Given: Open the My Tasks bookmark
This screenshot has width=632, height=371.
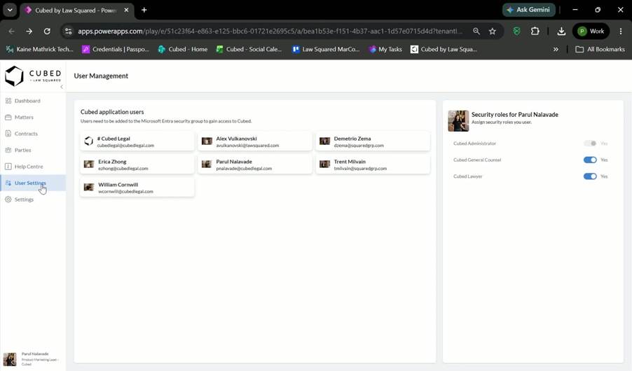Looking at the screenshot, I should (x=385, y=49).
